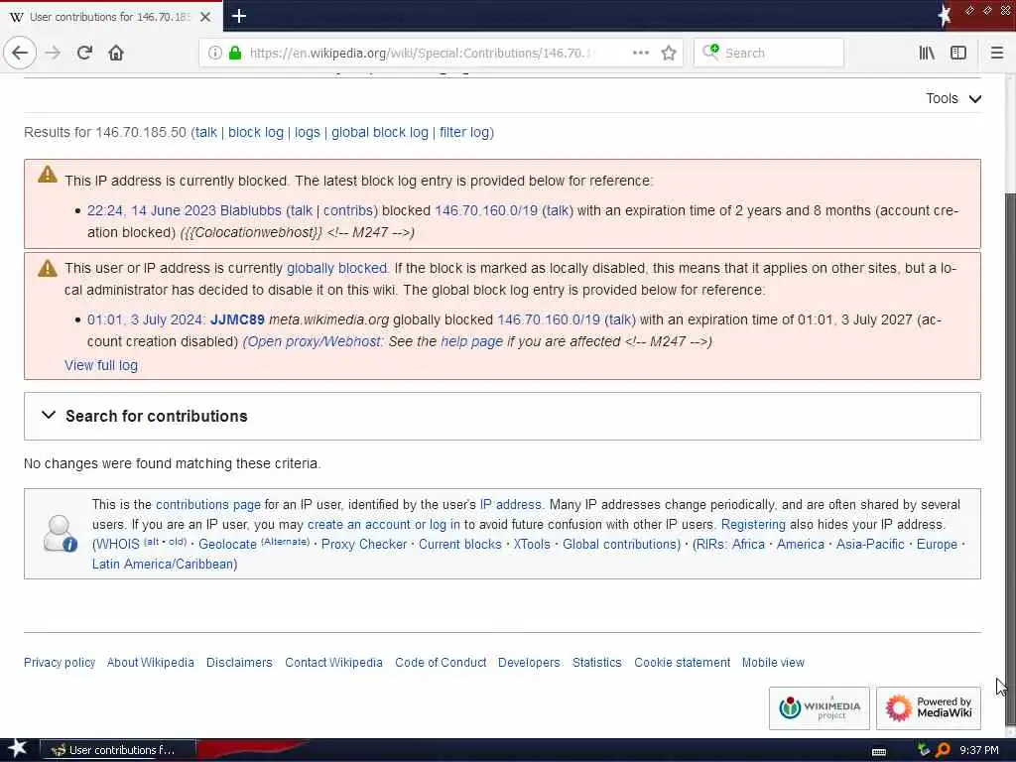Viewport: 1016px width, 762px height.
Task: Open Blablubbs contribs link
Action: pyautogui.click(x=348, y=210)
